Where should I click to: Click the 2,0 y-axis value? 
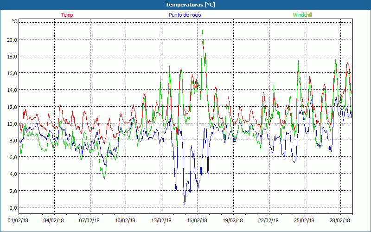point(13,191)
